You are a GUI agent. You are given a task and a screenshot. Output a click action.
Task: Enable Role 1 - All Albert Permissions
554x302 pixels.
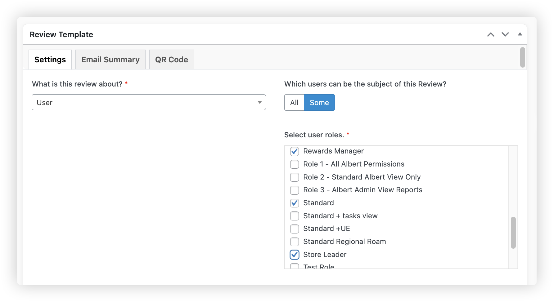coord(295,164)
